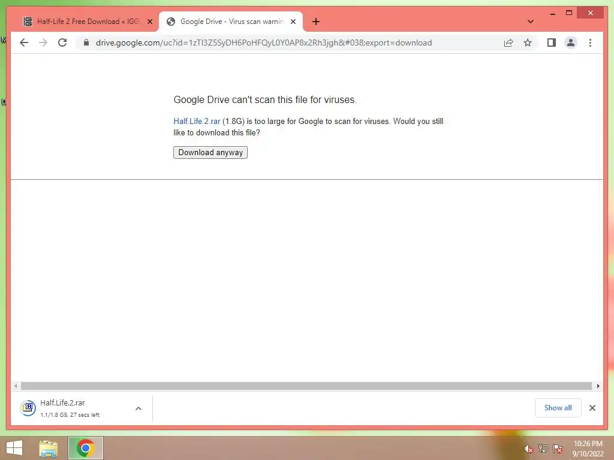Open a new tab
Screen dimensions: 614x460
(x=316, y=22)
